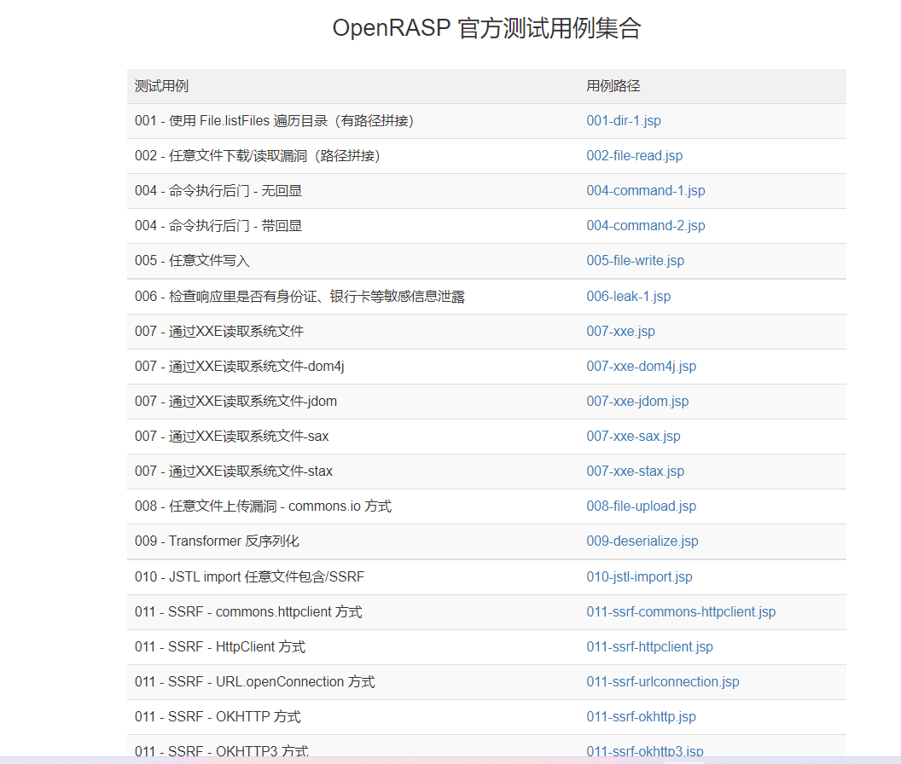Open the 011-ssrf-commons-httpclient.jsp link
Image resolution: width=901 pixels, height=764 pixels.
681,612
